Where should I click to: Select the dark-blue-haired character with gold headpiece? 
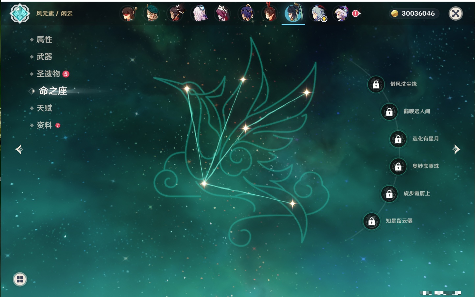click(246, 13)
